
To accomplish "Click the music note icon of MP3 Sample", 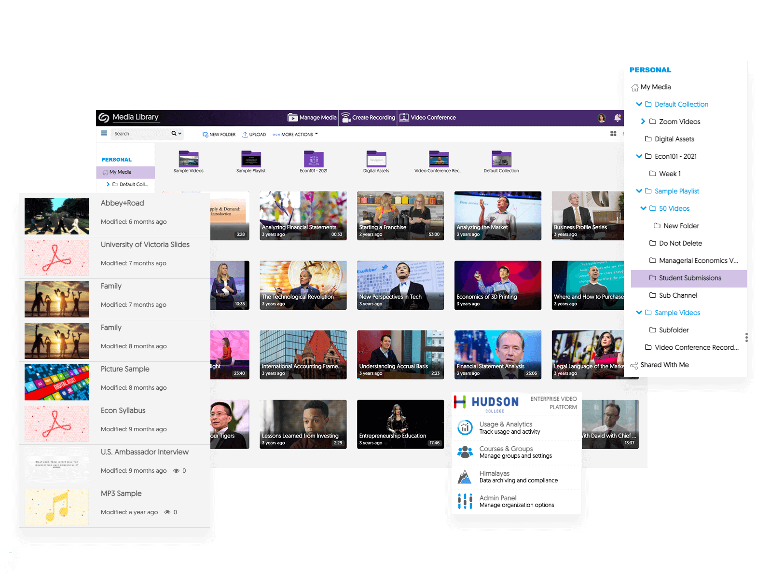I will point(56,507).
